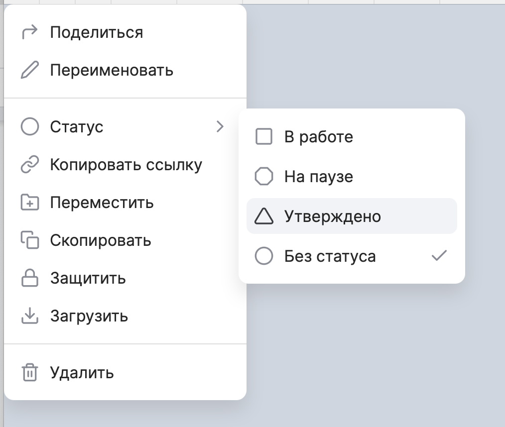Click the checkmark beside 'Без статуса'
Screen dimensions: 505x427
(439, 256)
